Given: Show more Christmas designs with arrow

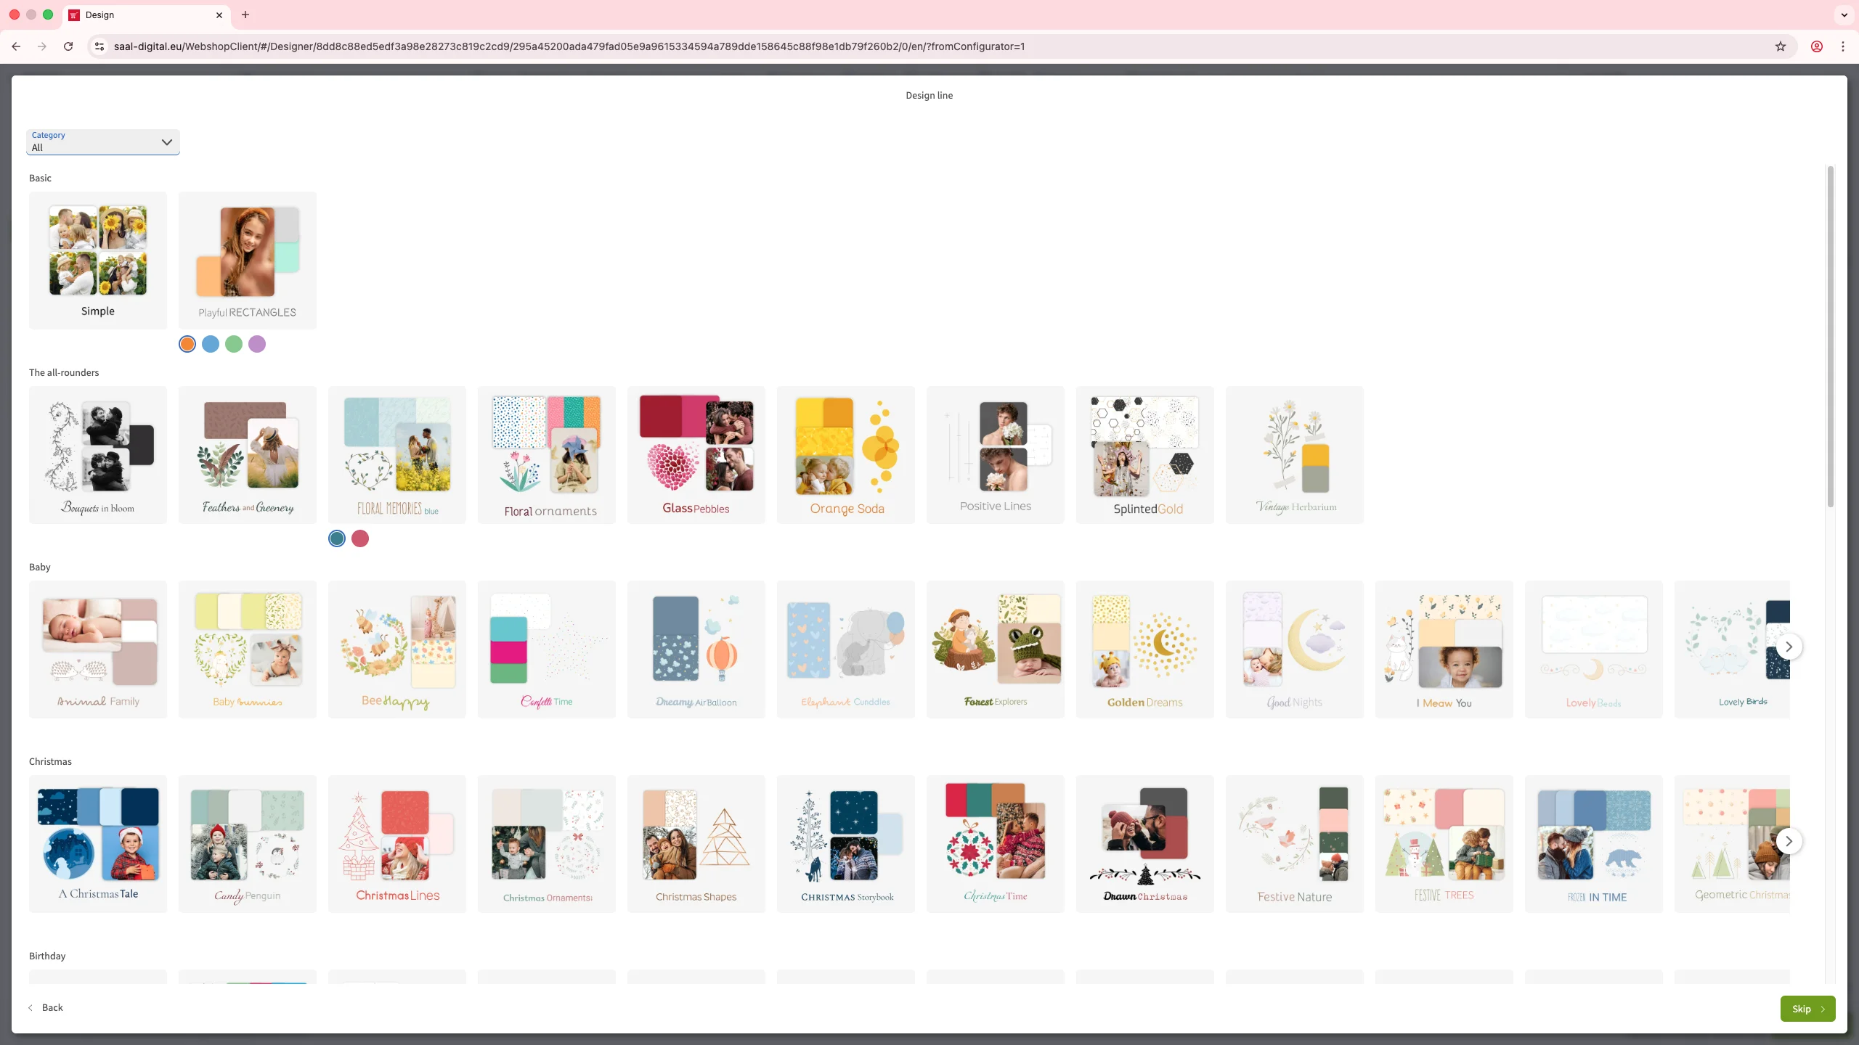Looking at the screenshot, I should (x=1789, y=841).
